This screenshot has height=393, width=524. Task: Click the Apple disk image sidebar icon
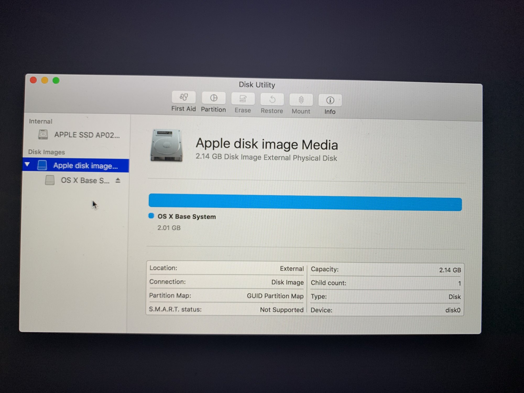[42, 165]
